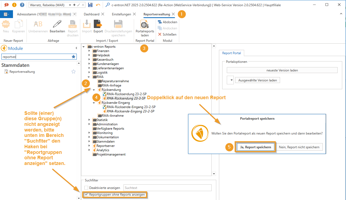Click the neueste Version laden button

282,70
